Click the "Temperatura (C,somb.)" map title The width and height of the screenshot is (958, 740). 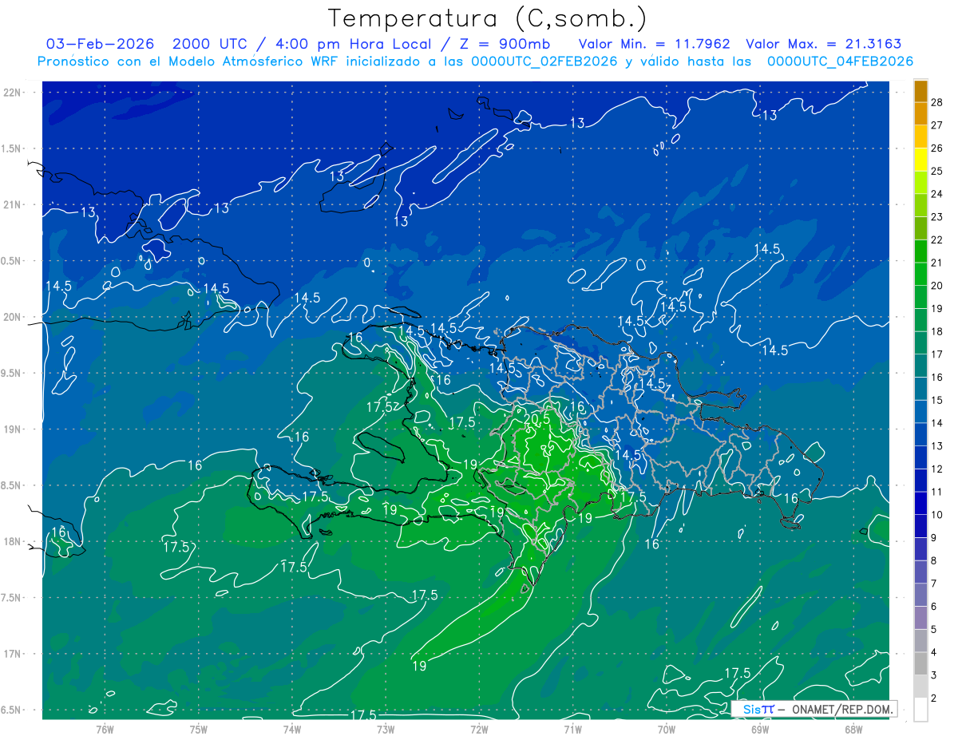[487, 19]
